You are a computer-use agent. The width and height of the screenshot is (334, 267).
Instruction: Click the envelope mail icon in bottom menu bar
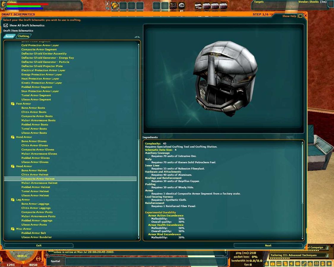(297, 264)
